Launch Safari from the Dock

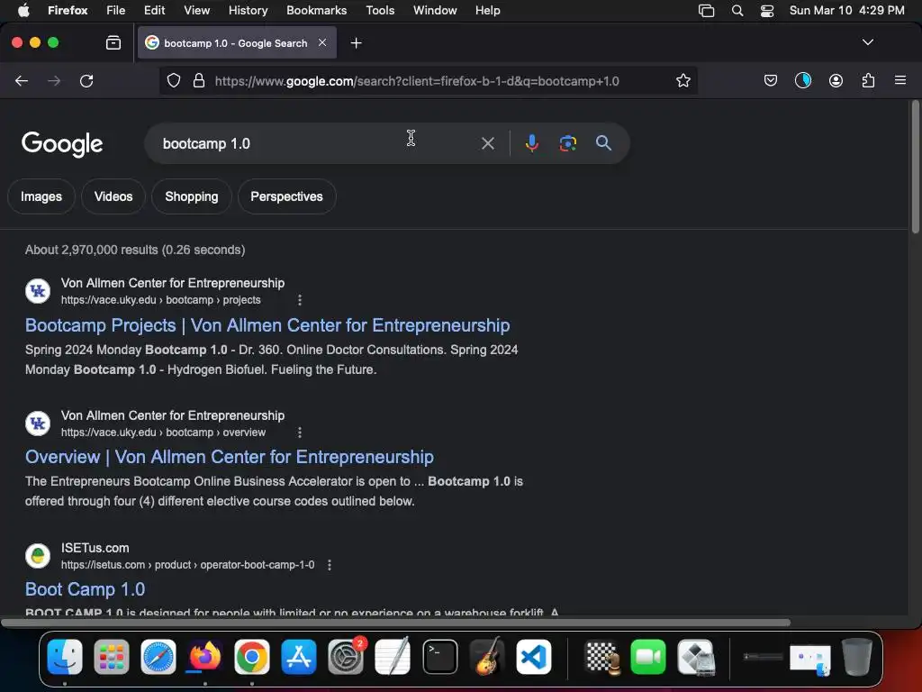158,657
